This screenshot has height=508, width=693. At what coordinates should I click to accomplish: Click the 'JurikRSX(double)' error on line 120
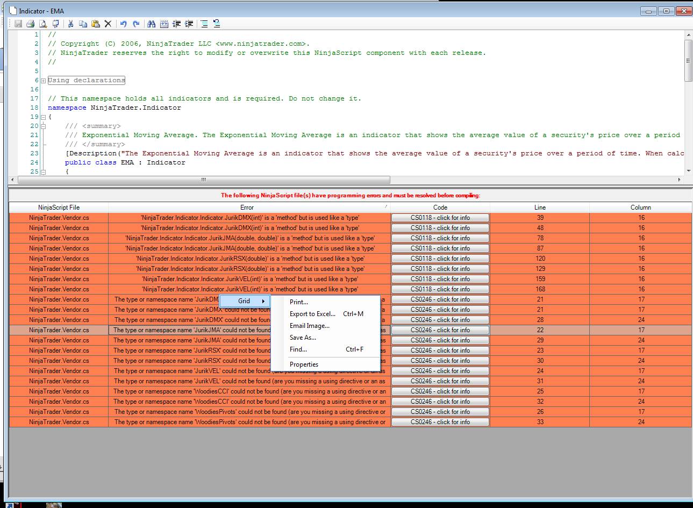pos(249,259)
